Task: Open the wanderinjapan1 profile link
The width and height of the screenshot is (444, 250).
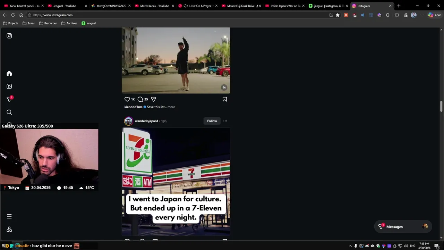Action: tap(146, 121)
